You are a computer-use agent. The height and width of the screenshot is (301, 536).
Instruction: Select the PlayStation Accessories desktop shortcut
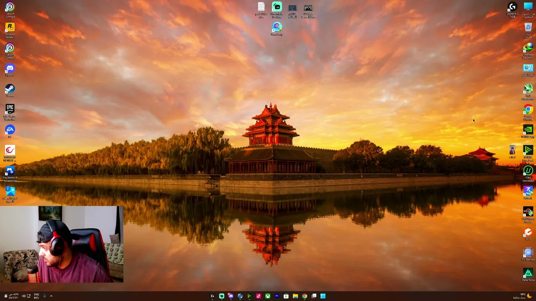click(10, 174)
